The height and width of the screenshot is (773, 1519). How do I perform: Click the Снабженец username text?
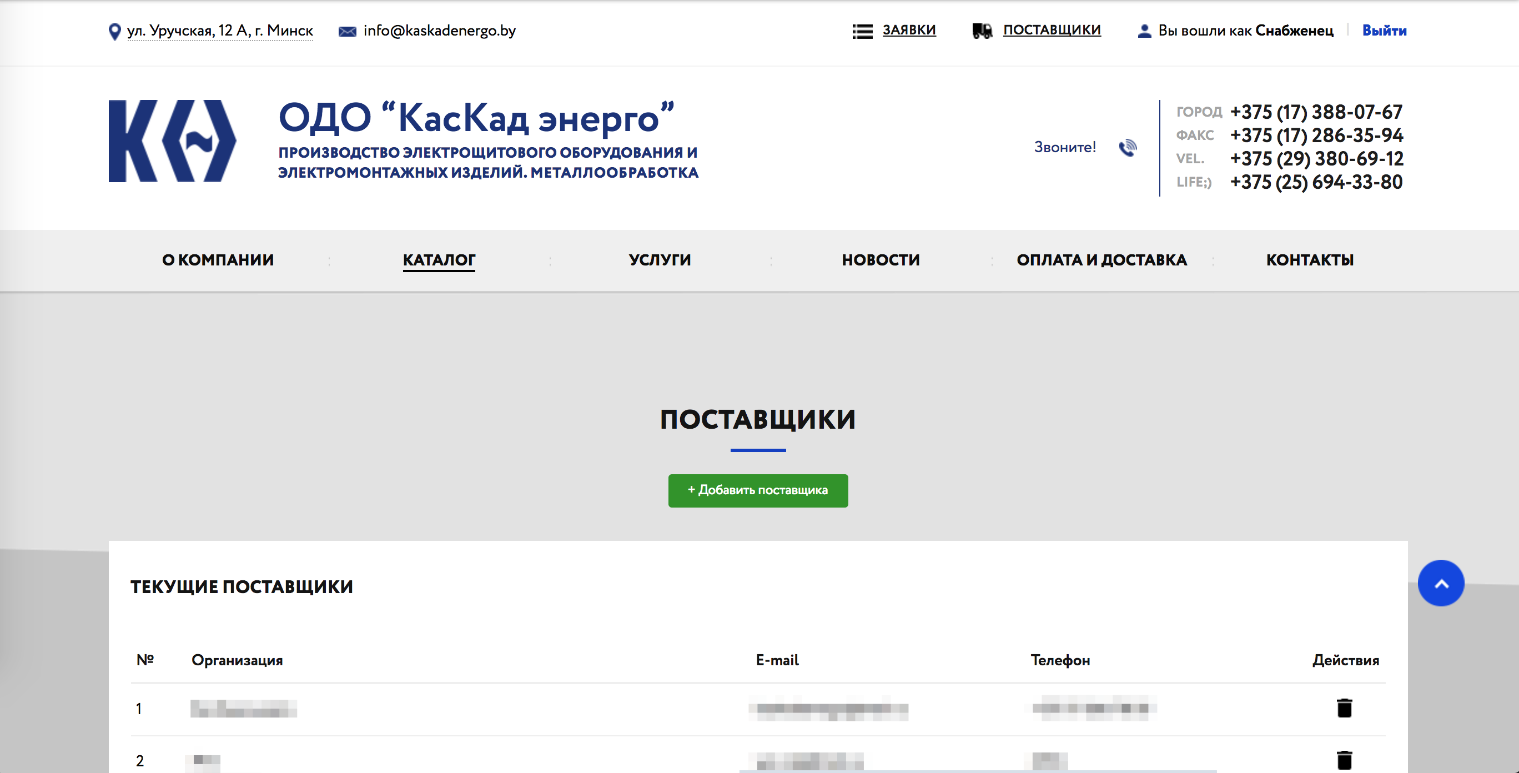click(x=1294, y=31)
